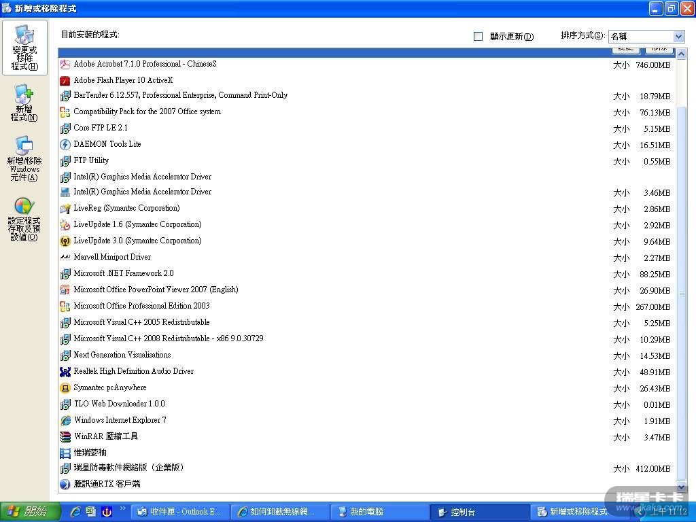Click the BarTender 6.12.557 installer icon

pos(65,95)
